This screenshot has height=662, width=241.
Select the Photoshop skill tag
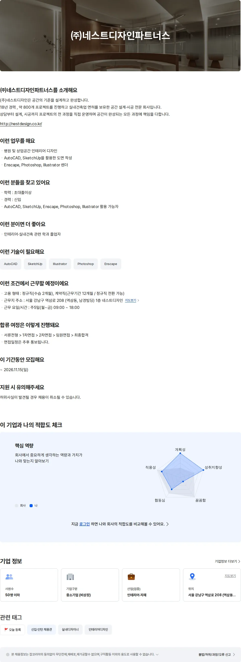(86, 264)
